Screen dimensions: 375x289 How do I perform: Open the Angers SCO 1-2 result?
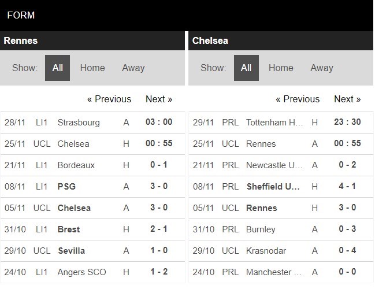click(159, 272)
